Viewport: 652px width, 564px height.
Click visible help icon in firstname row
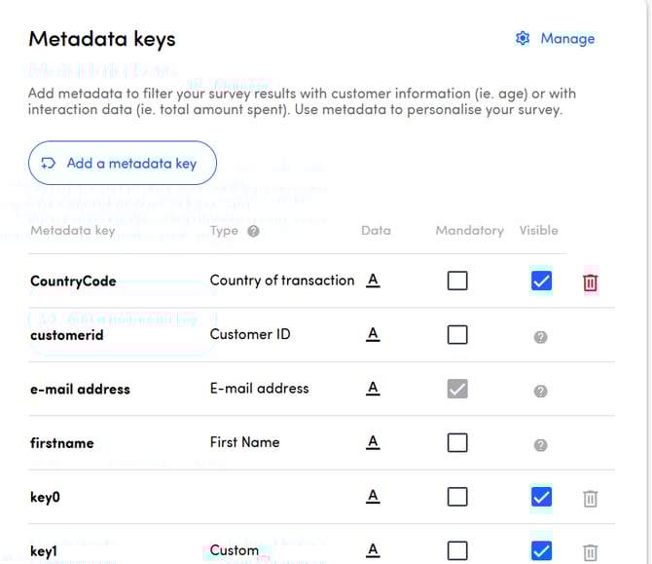pyautogui.click(x=541, y=444)
